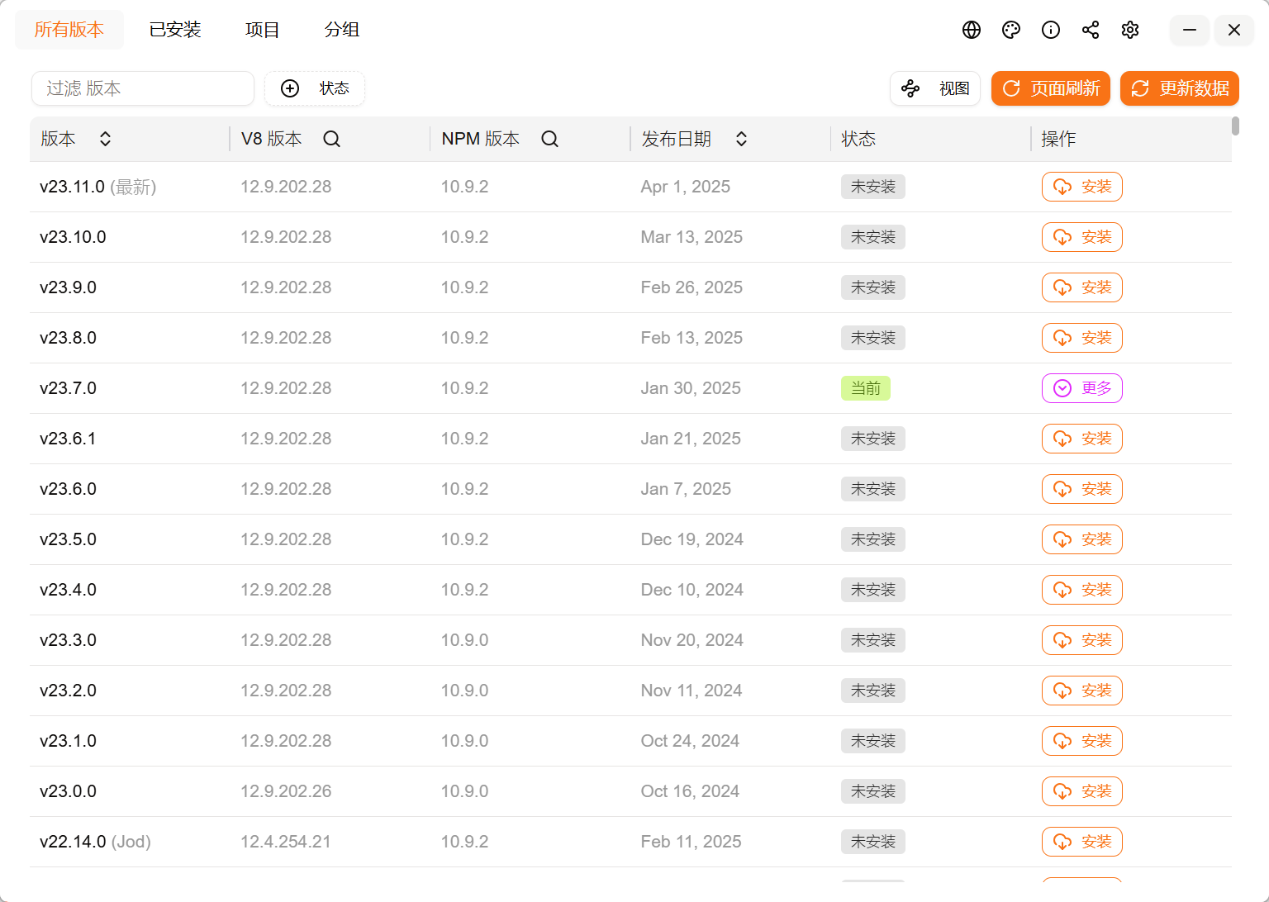Click V8 value 12.4.254.21
The height and width of the screenshot is (902, 1269).
286,842
